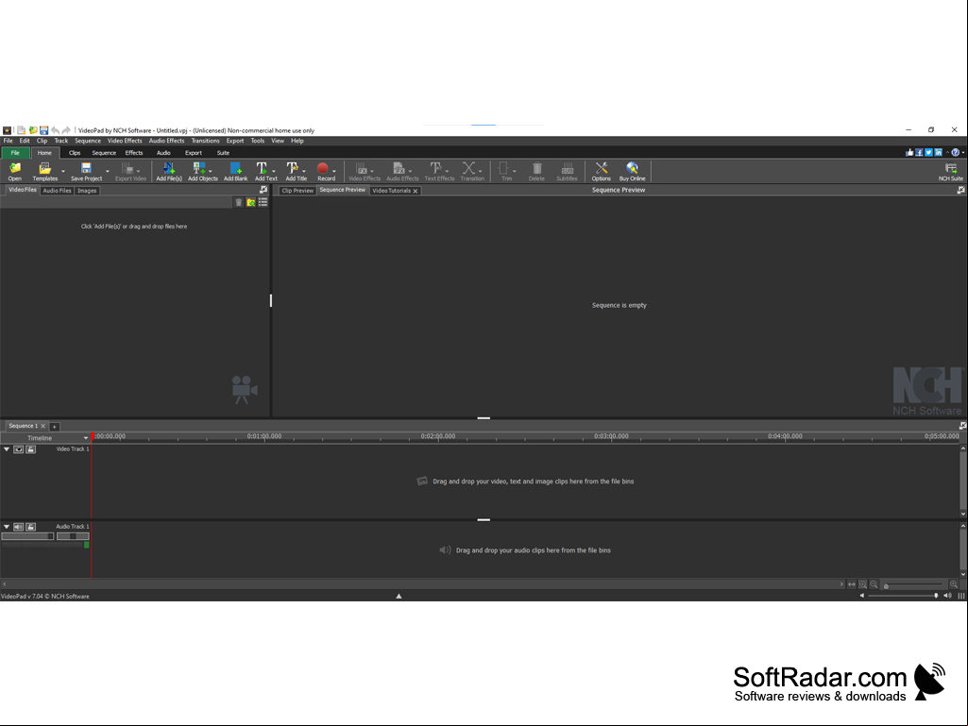Collapse Video Track 1 with triangle
This screenshot has width=968, height=726.
tap(7, 449)
